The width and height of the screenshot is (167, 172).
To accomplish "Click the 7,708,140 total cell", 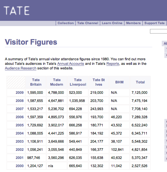I will pyautogui.click(x=140, y=109).
